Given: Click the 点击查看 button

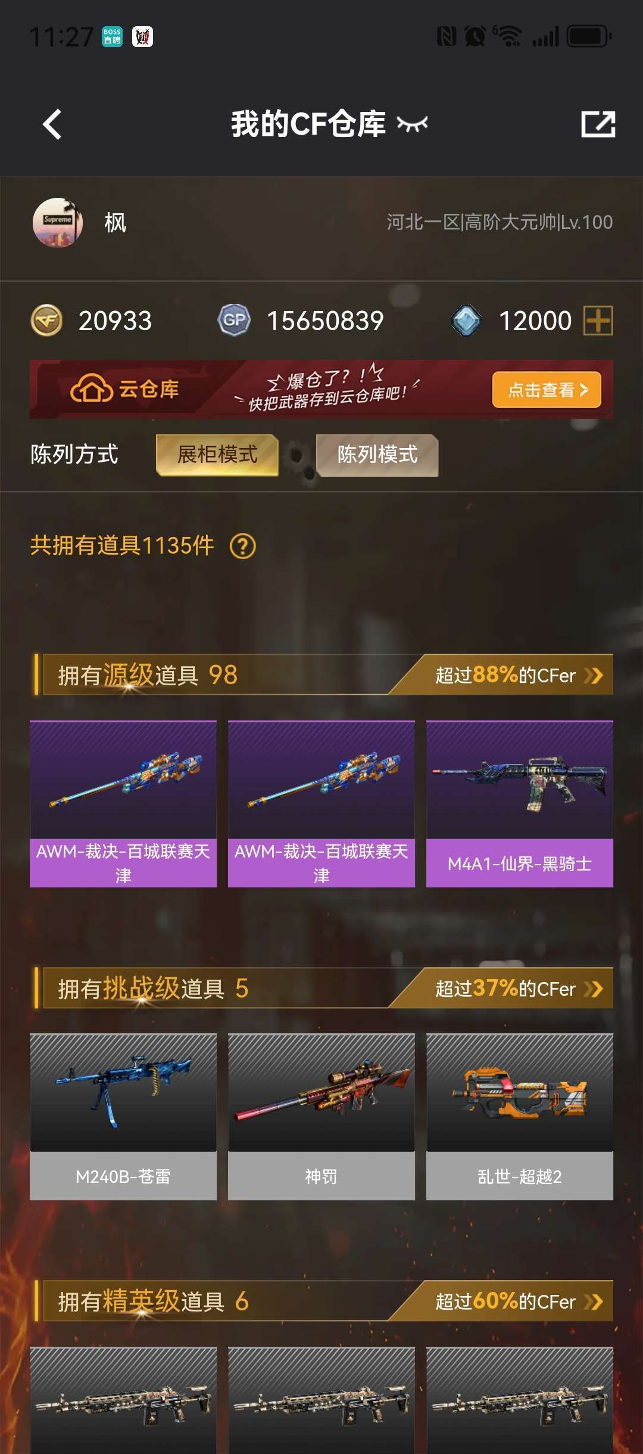Looking at the screenshot, I should 547,390.
